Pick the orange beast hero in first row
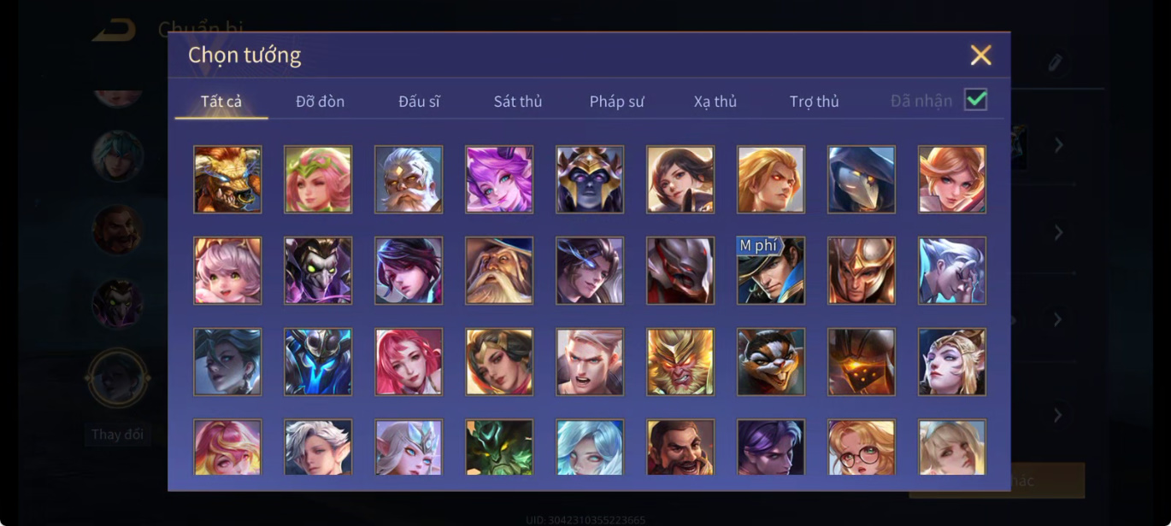The width and height of the screenshot is (1171, 526). (x=227, y=179)
